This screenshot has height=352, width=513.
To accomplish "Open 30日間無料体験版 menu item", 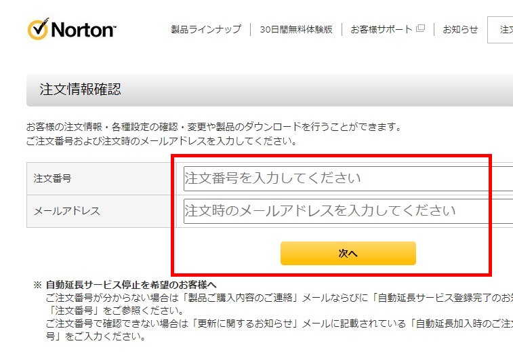I will click(x=296, y=29).
